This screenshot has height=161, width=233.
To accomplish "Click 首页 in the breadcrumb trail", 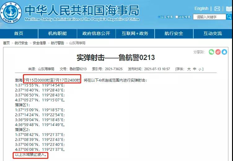I will tap(6, 43).
